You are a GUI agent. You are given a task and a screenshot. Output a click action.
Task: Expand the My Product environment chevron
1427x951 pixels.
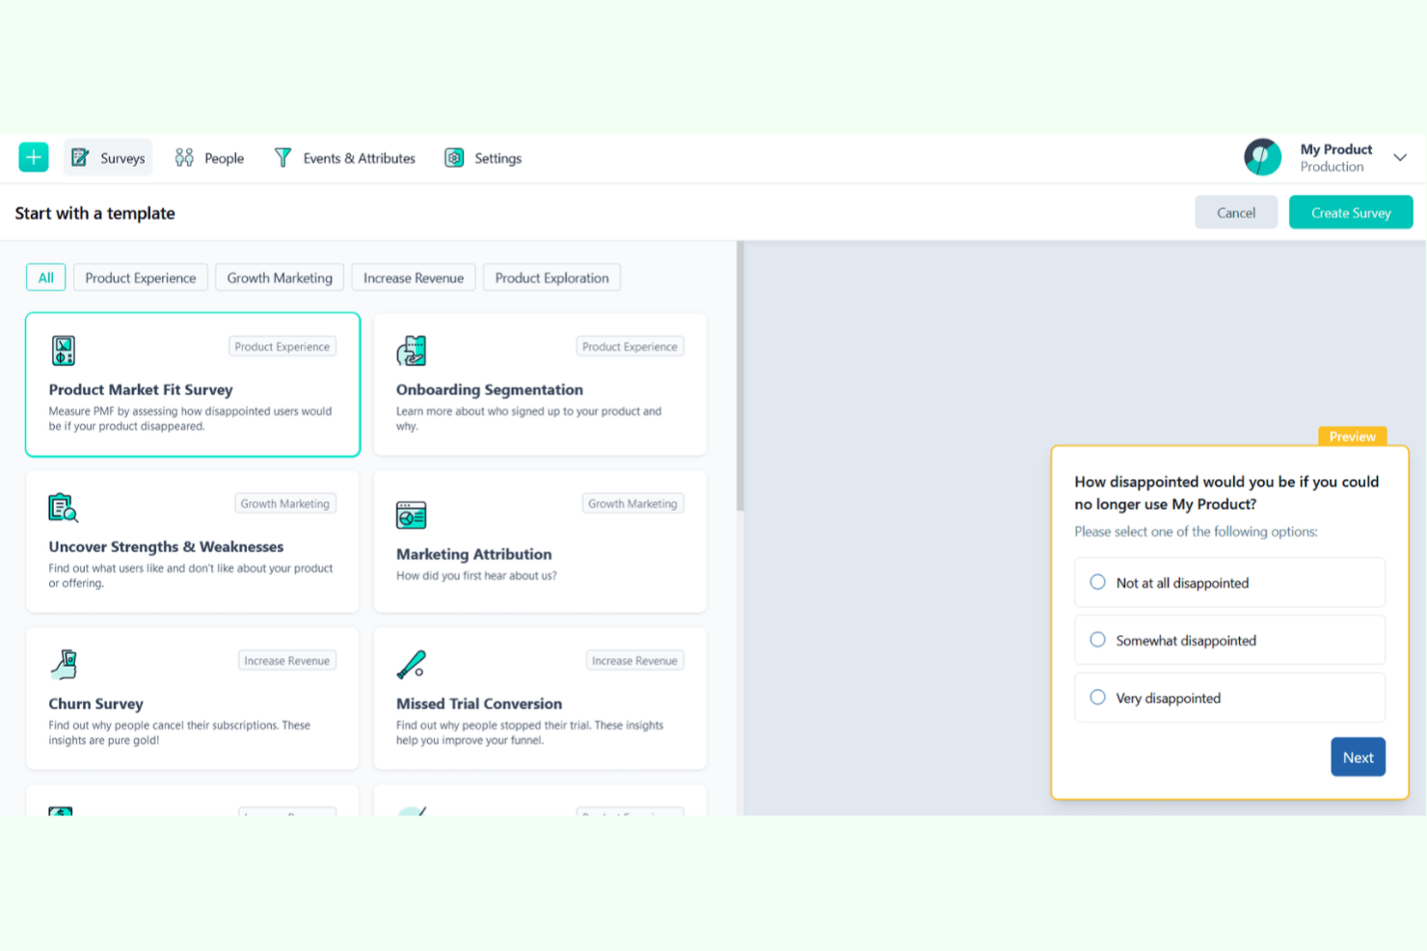[x=1399, y=157]
